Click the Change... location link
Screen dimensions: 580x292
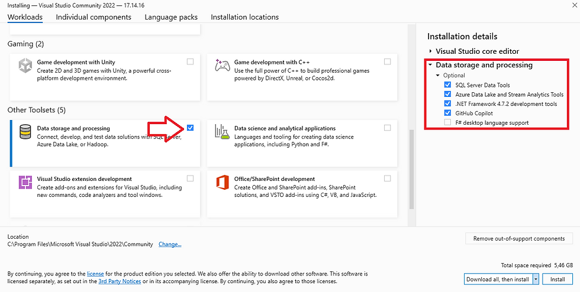[x=170, y=244]
